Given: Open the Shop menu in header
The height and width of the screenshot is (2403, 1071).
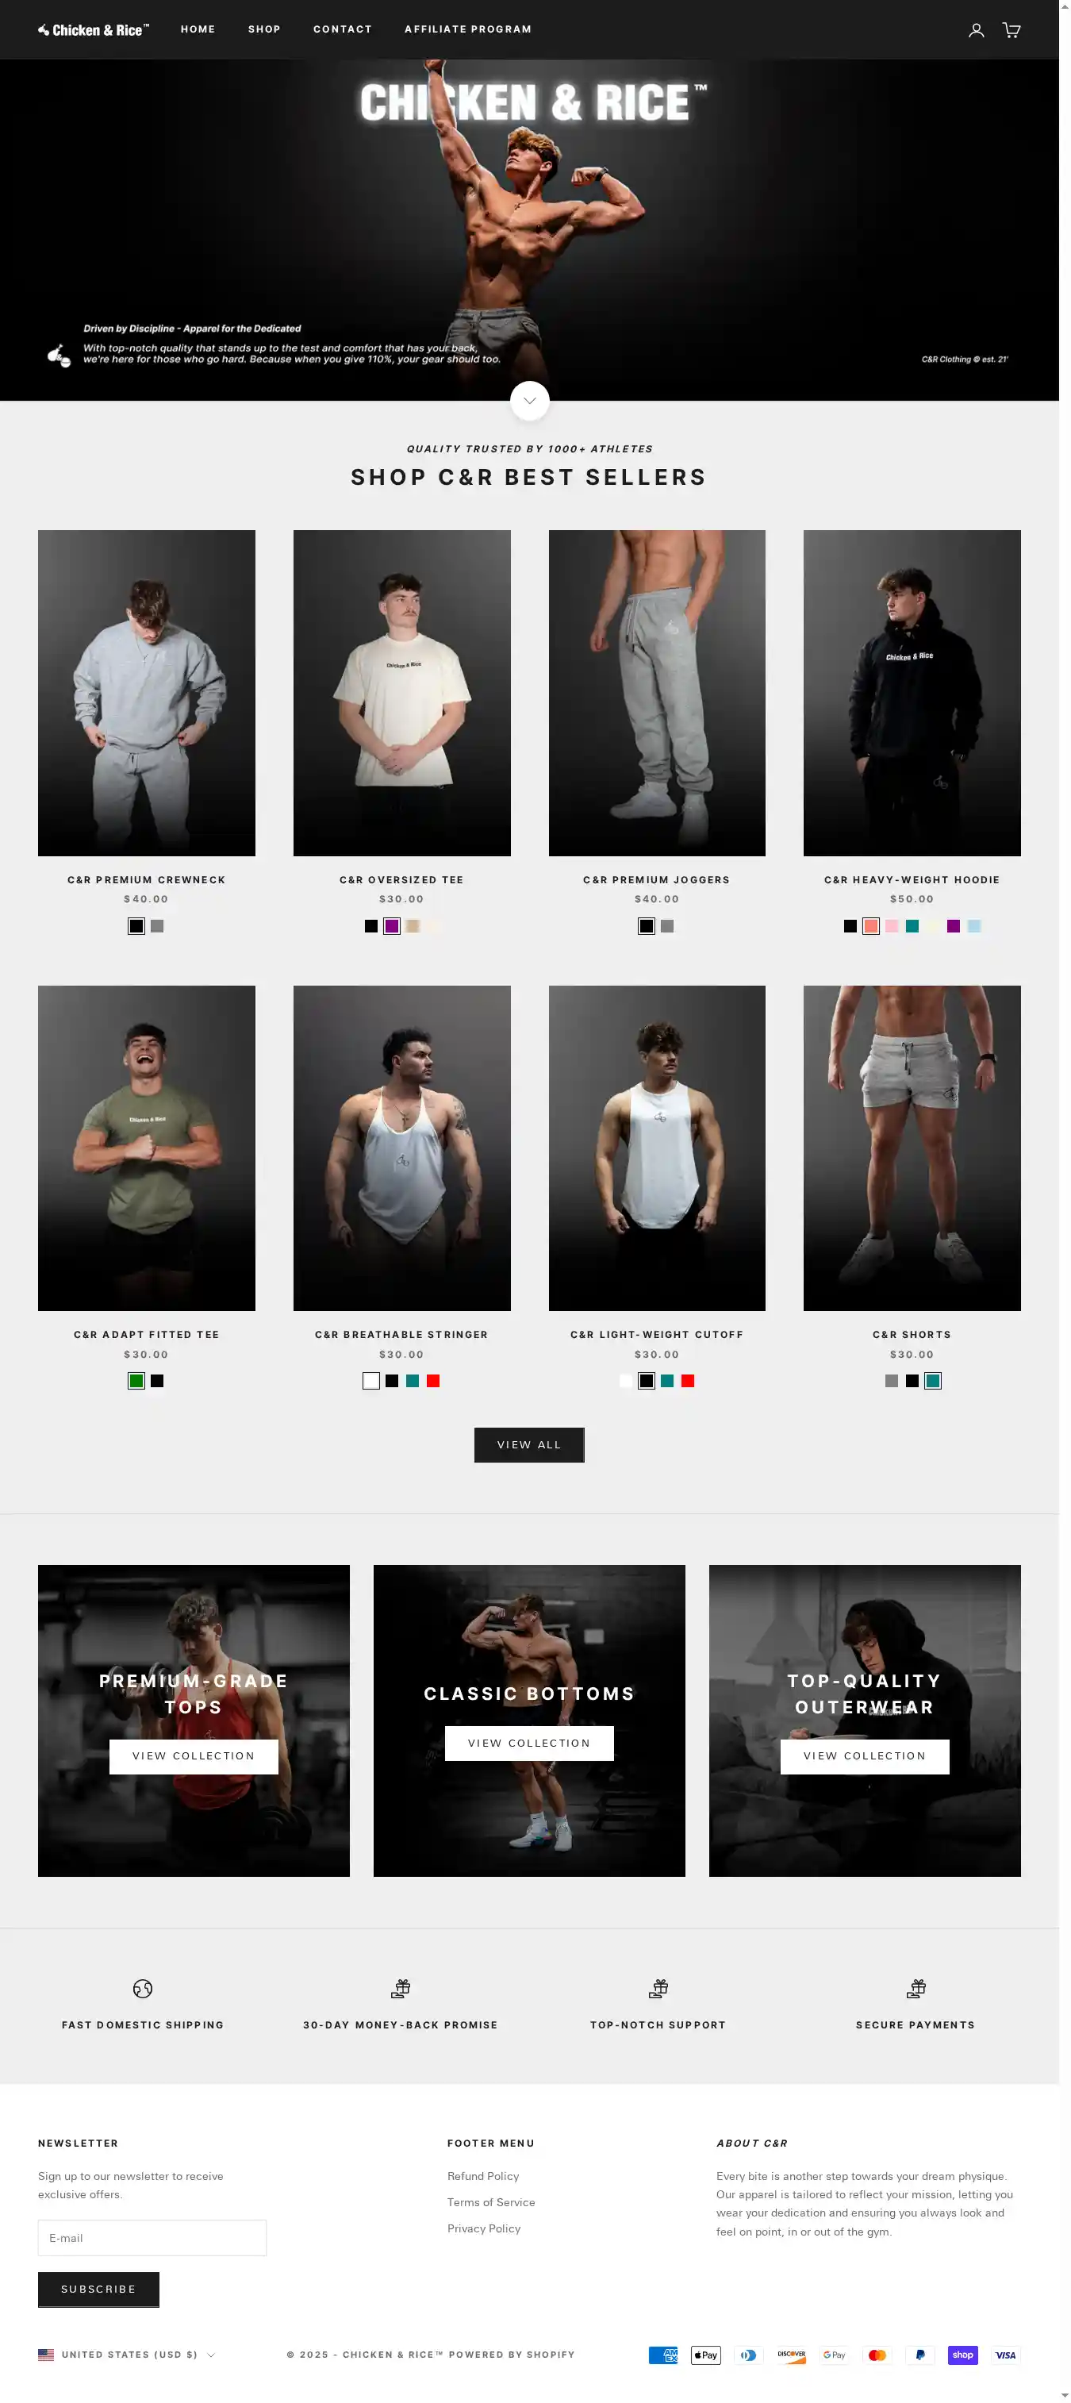Looking at the screenshot, I should (264, 30).
